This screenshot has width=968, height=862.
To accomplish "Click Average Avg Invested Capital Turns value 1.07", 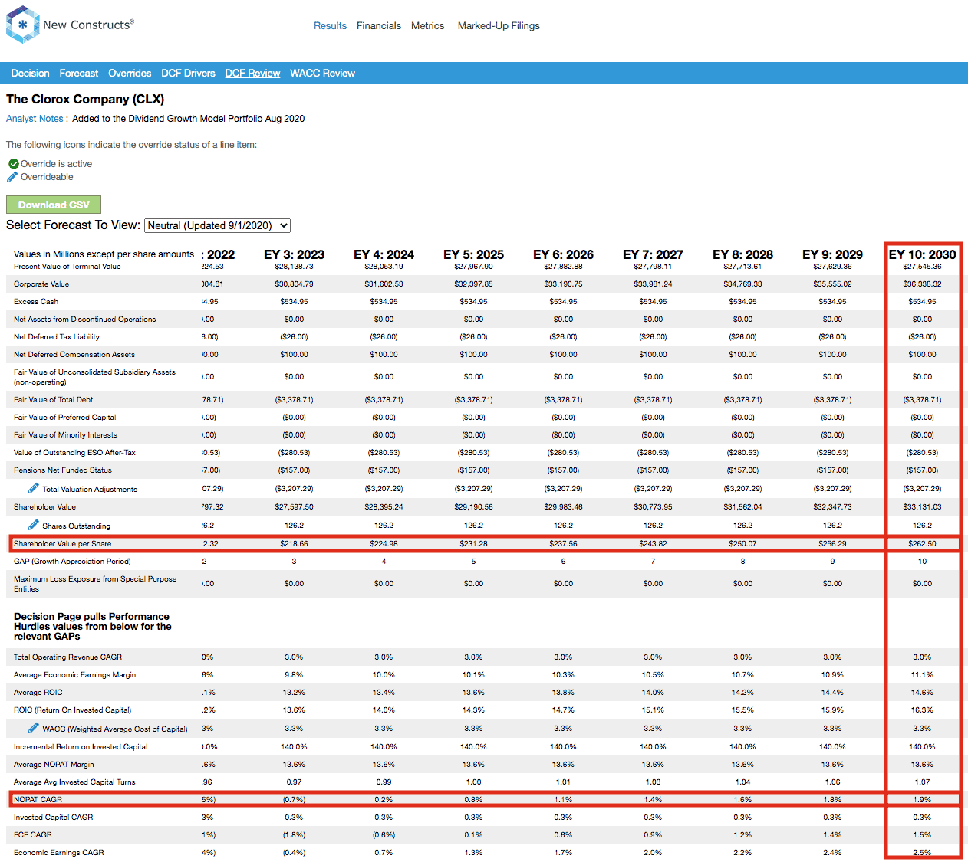I will (x=922, y=782).
